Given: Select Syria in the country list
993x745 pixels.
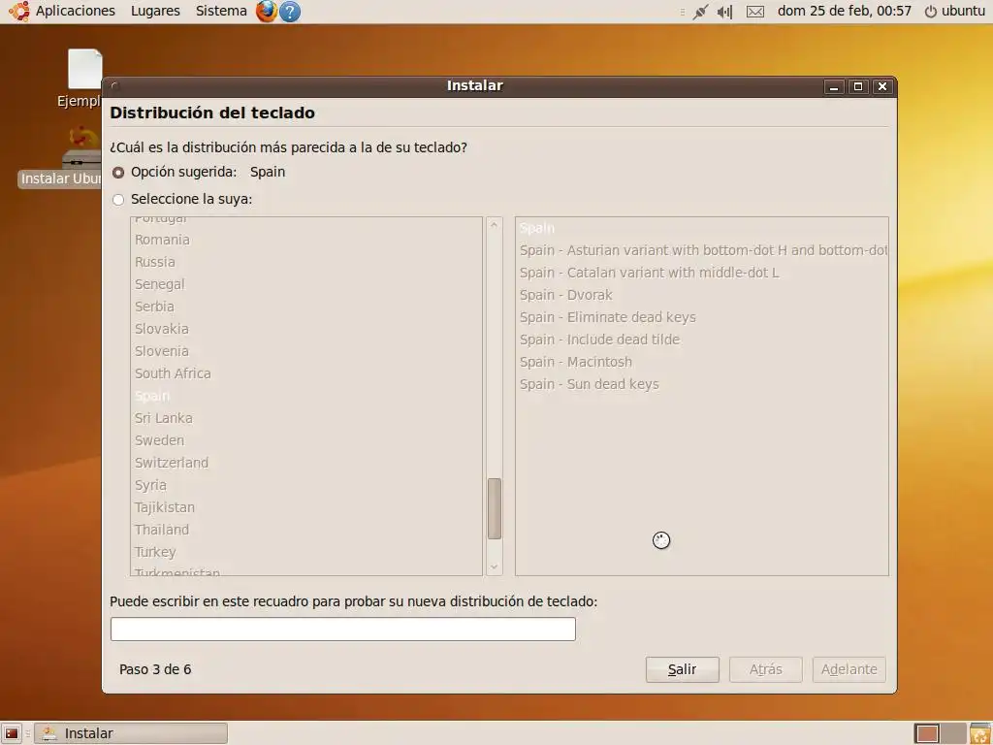Looking at the screenshot, I should (306, 485).
